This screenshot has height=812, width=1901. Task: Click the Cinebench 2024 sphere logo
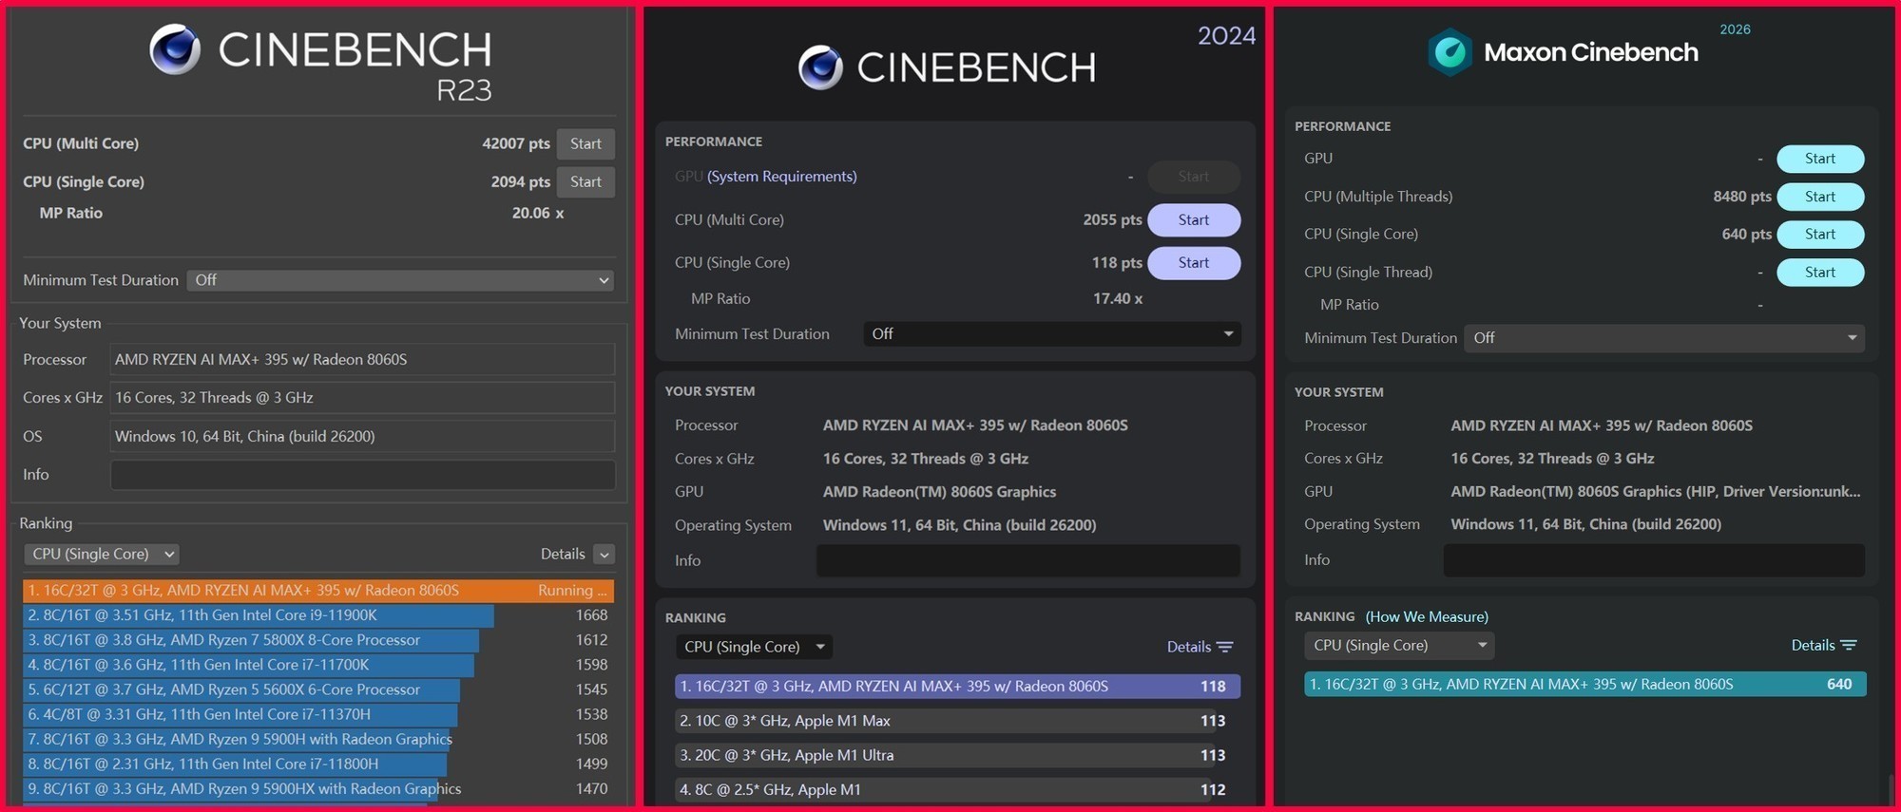pyautogui.click(x=820, y=66)
